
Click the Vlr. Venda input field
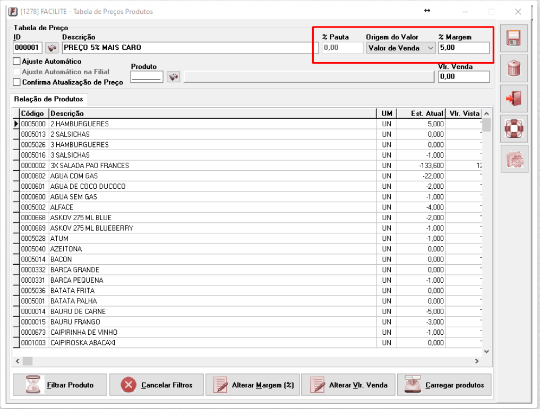464,77
